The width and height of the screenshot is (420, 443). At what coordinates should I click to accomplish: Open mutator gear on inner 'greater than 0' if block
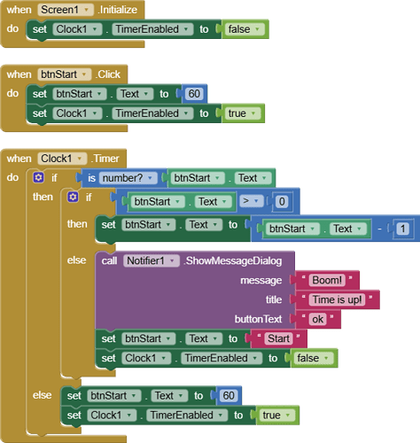click(x=73, y=197)
